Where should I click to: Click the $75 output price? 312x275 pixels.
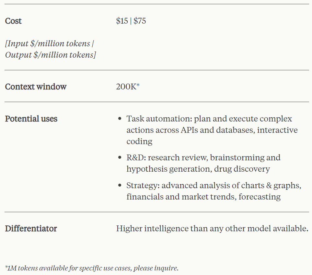140,21
